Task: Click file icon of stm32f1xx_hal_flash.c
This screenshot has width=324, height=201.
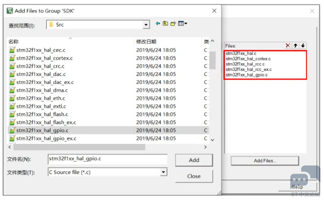Action: click(x=12, y=114)
